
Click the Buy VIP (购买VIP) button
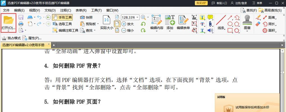click(x=201, y=3)
